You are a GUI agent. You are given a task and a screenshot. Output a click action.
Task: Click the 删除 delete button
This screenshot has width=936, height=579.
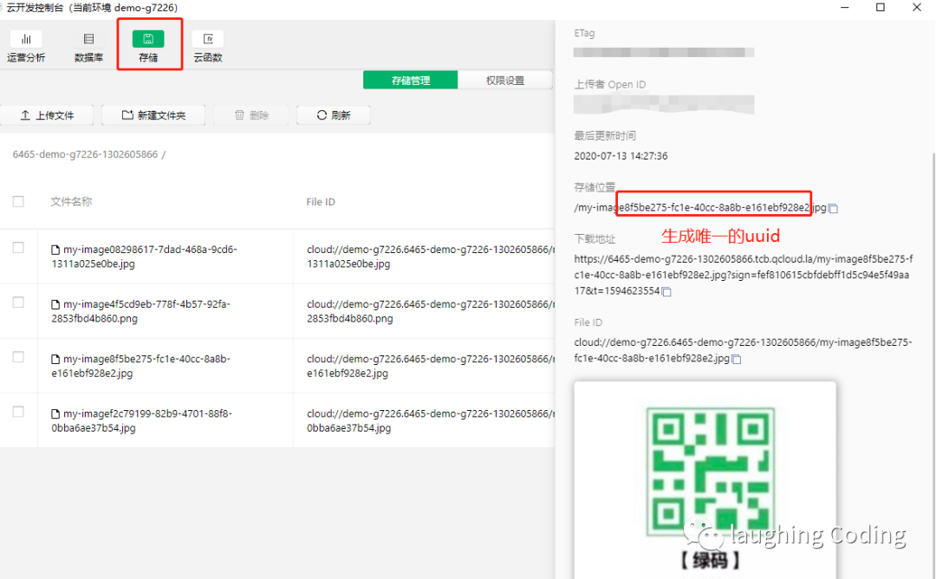251,115
